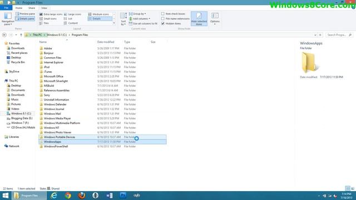The image size is (356, 200).
Task: Sort by Name column header
Action: point(43,42)
